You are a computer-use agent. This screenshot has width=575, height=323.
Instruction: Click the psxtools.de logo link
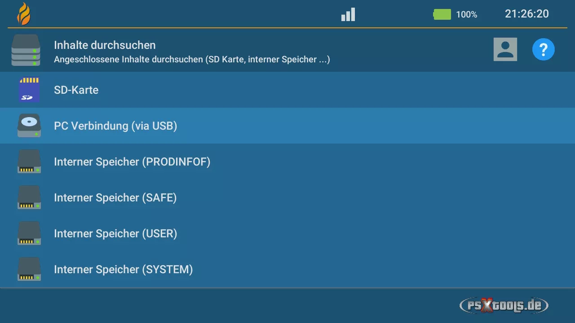(504, 306)
